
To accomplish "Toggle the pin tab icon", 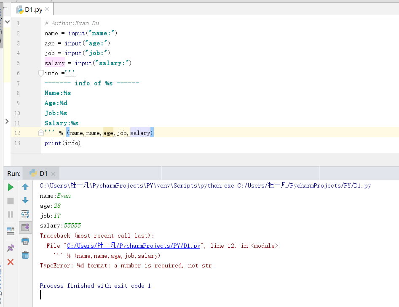I will pyautogui.click(x=11, y=248).
